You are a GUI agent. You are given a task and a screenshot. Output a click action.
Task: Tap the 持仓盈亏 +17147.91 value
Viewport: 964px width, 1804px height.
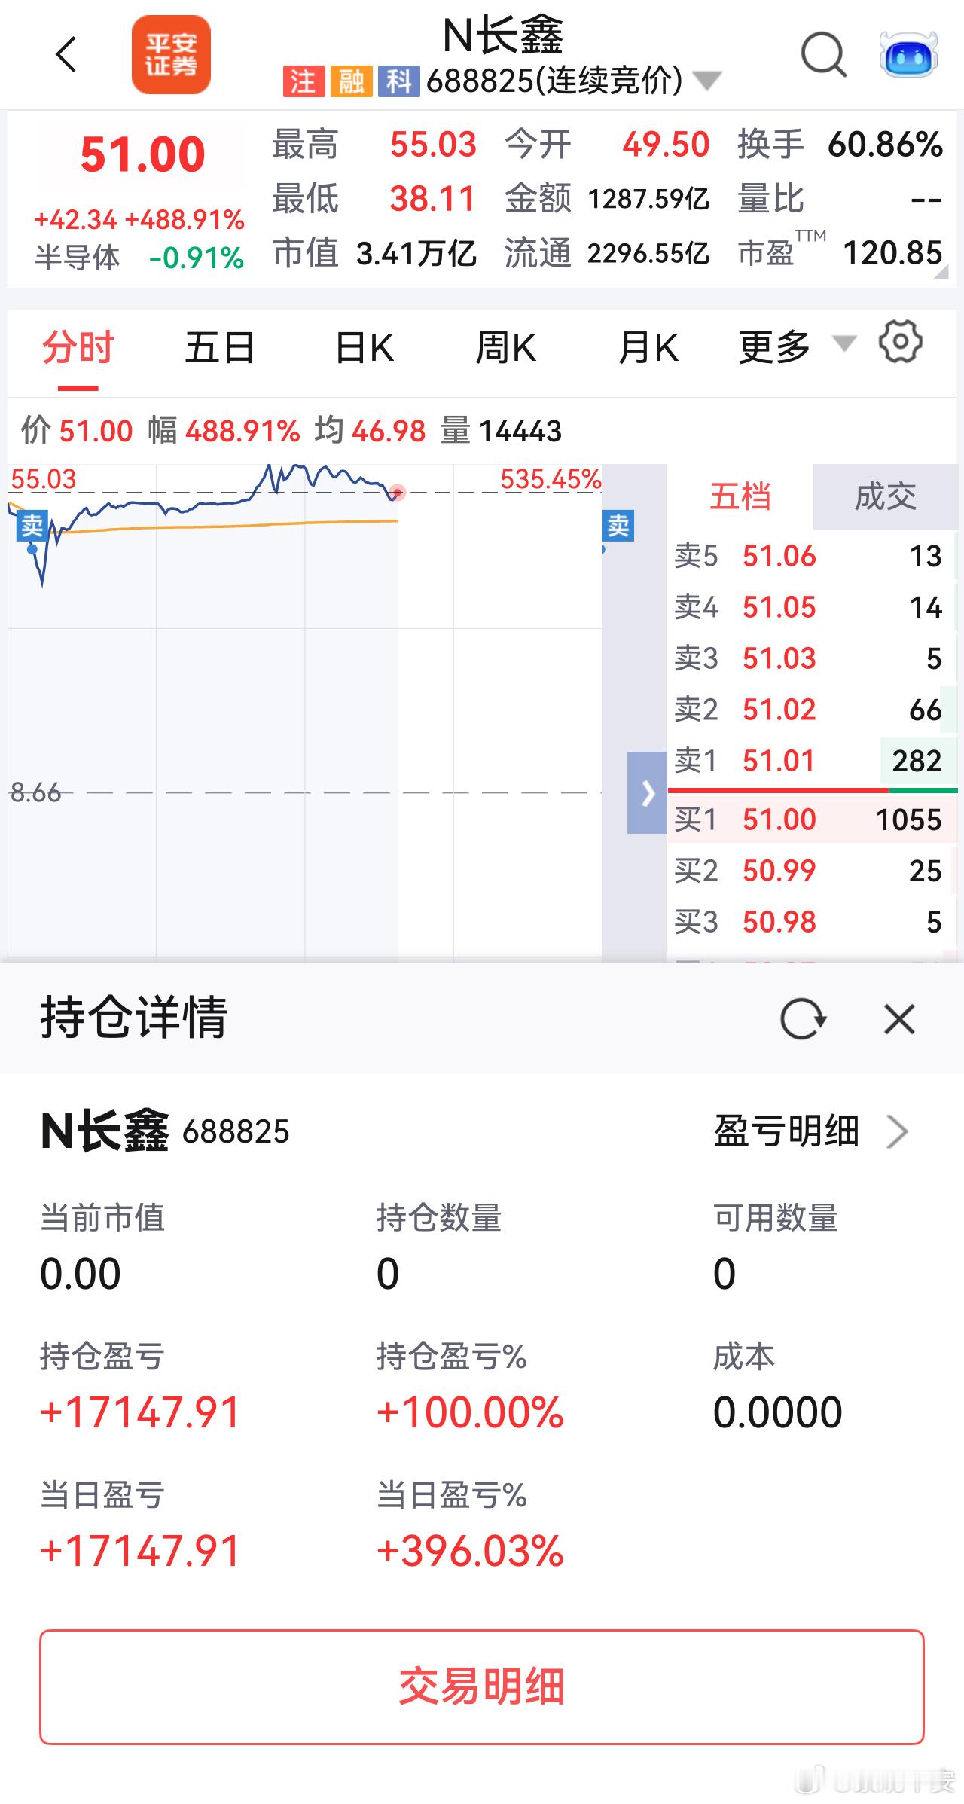pyautogui.click(x=140, y=1412)
